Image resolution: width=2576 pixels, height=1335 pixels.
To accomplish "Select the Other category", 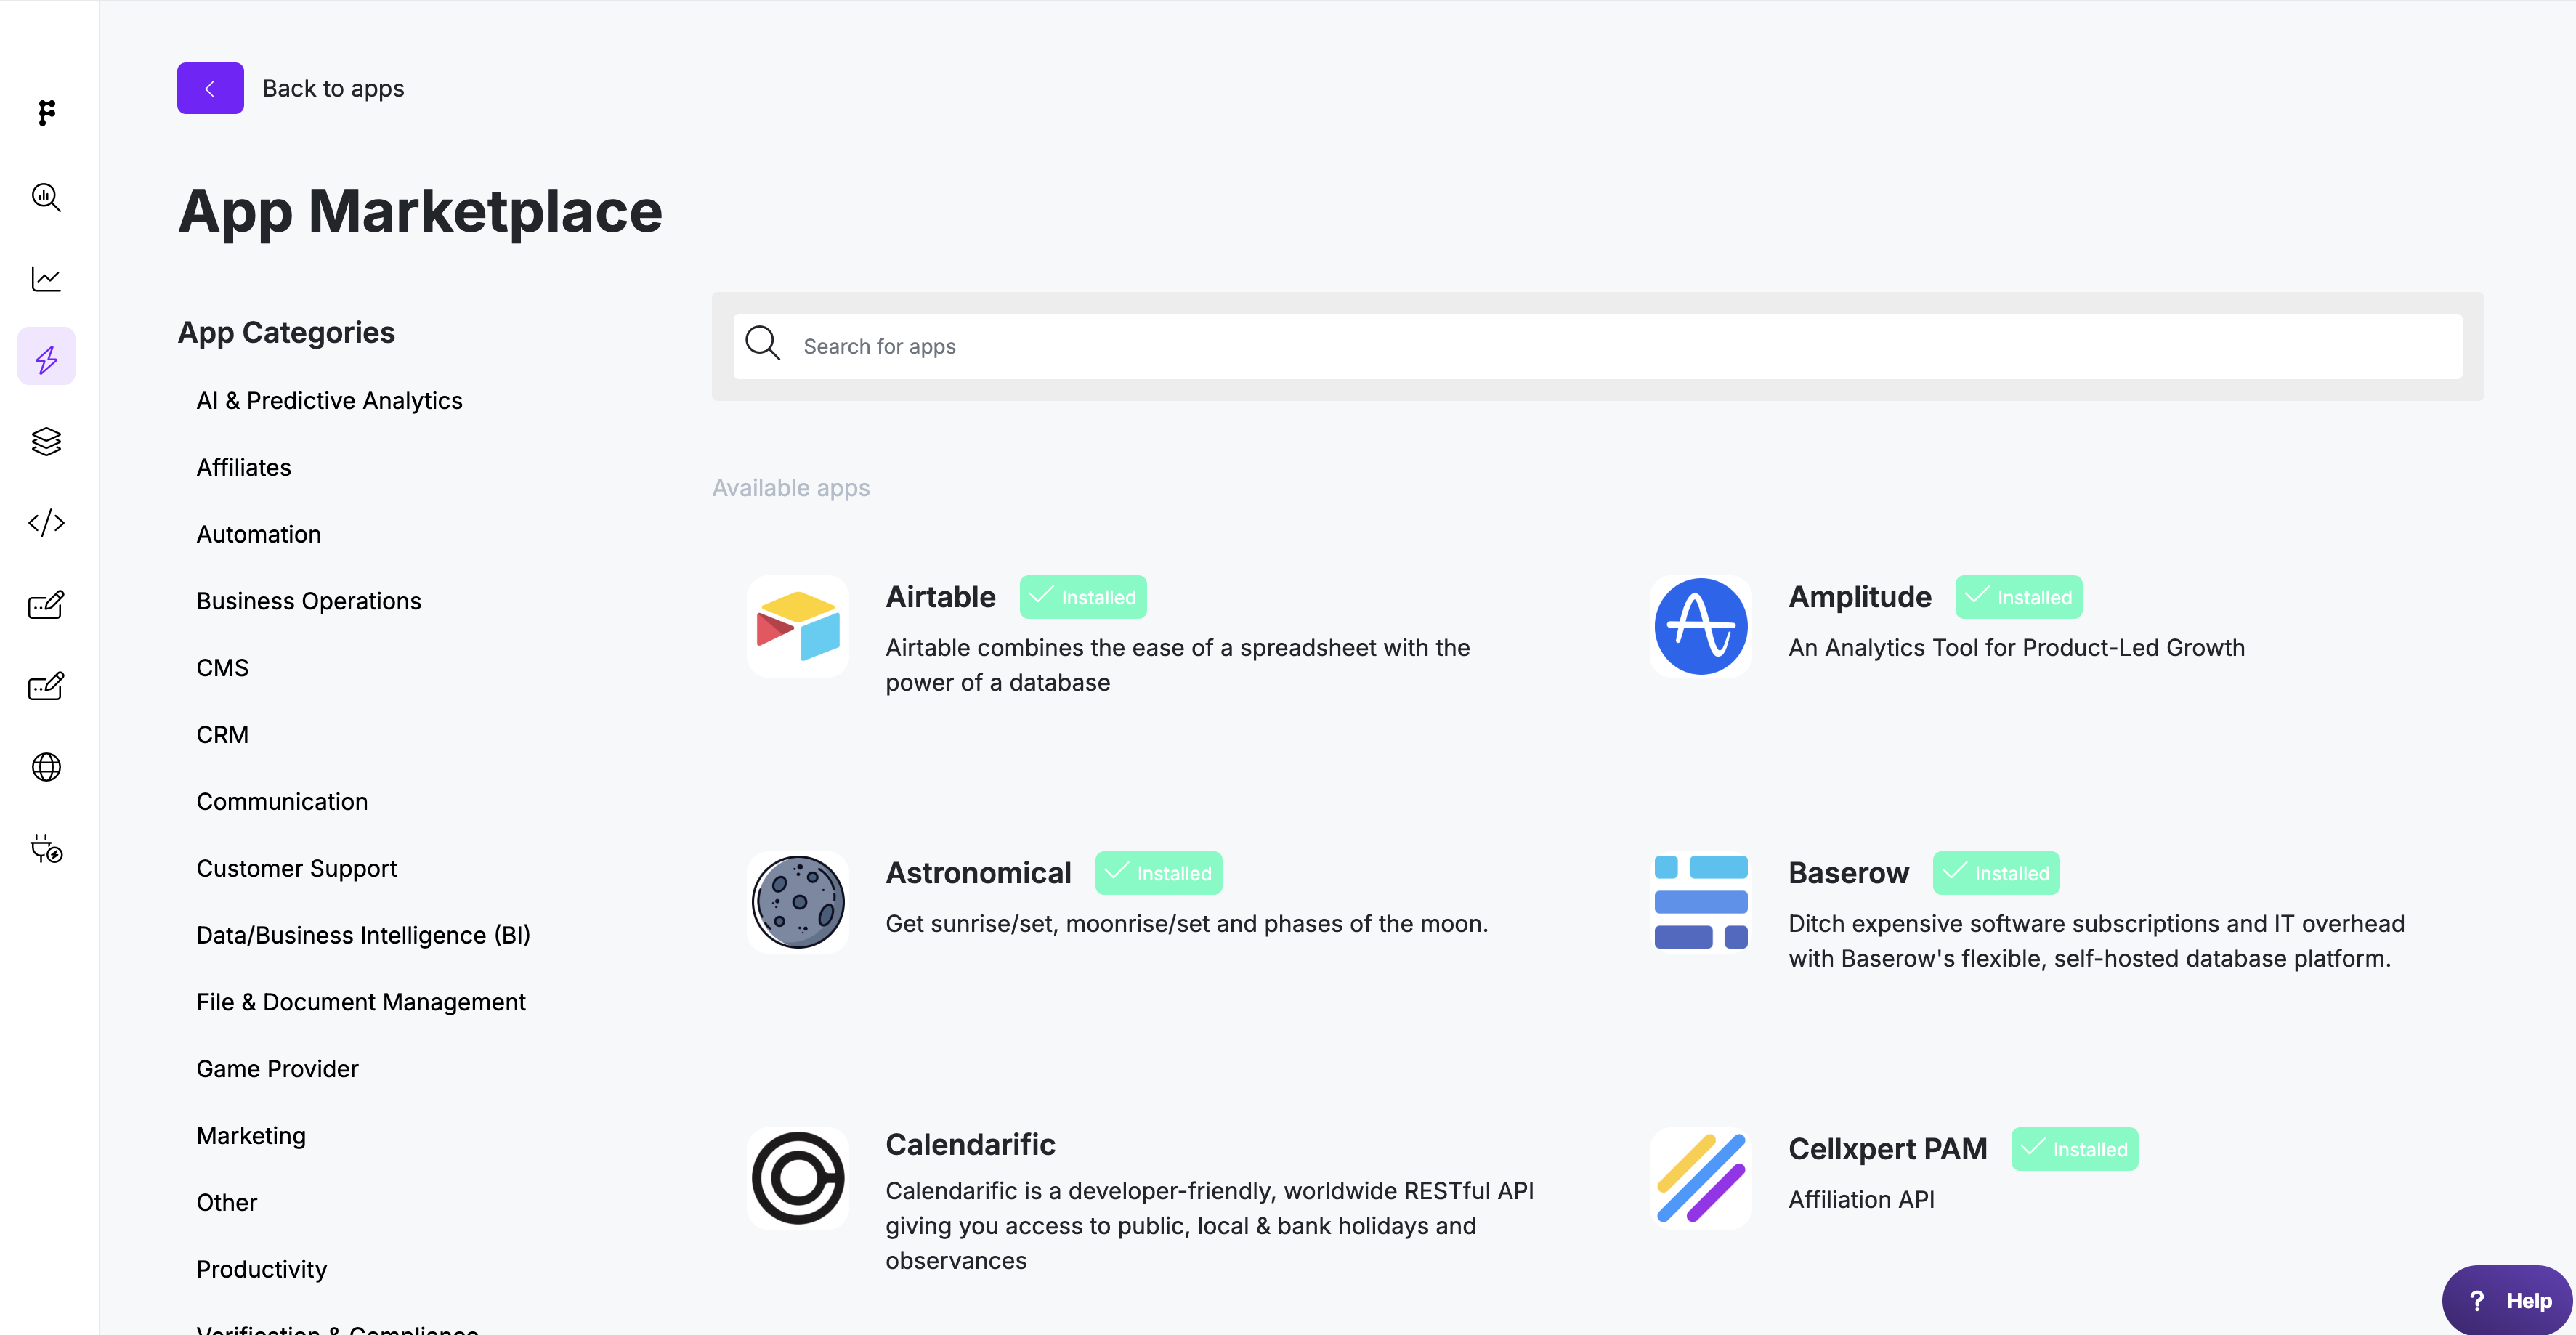I will click(x=226, y=1203).
